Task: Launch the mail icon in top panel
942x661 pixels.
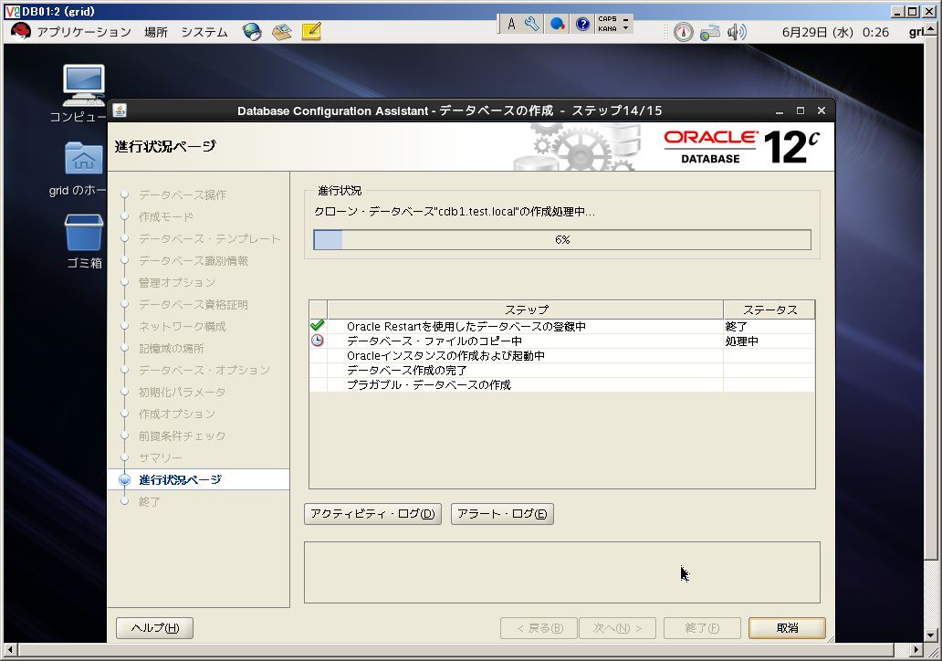Action: [x=282, y=32]
